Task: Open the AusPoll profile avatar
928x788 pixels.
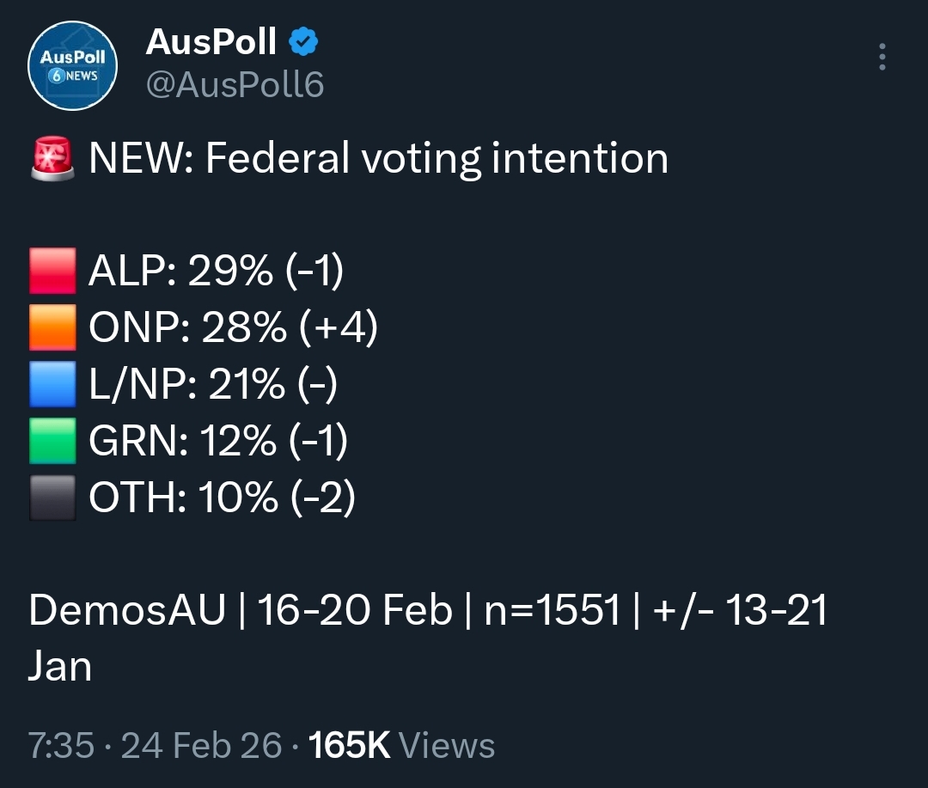Action: click(x=71, y=65)
